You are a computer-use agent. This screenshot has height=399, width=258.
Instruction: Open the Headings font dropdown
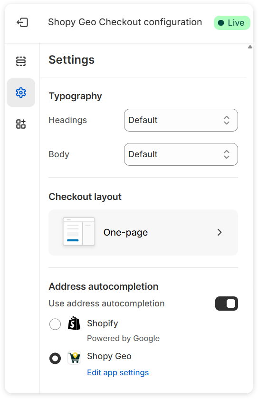coord(181,120)
